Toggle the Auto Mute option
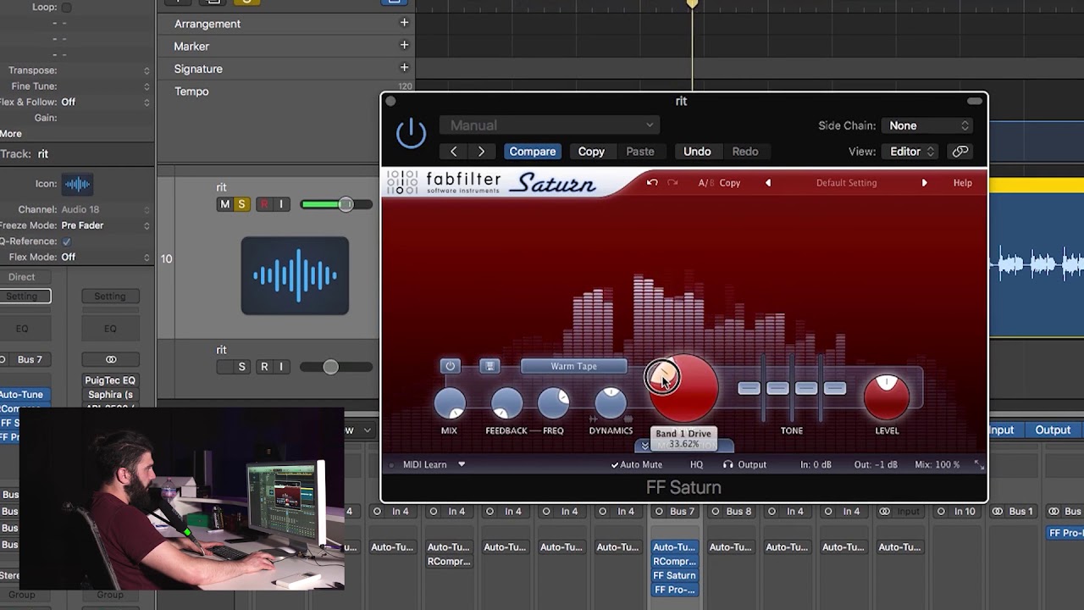The image size is (1084, 610). coord(637,464)
